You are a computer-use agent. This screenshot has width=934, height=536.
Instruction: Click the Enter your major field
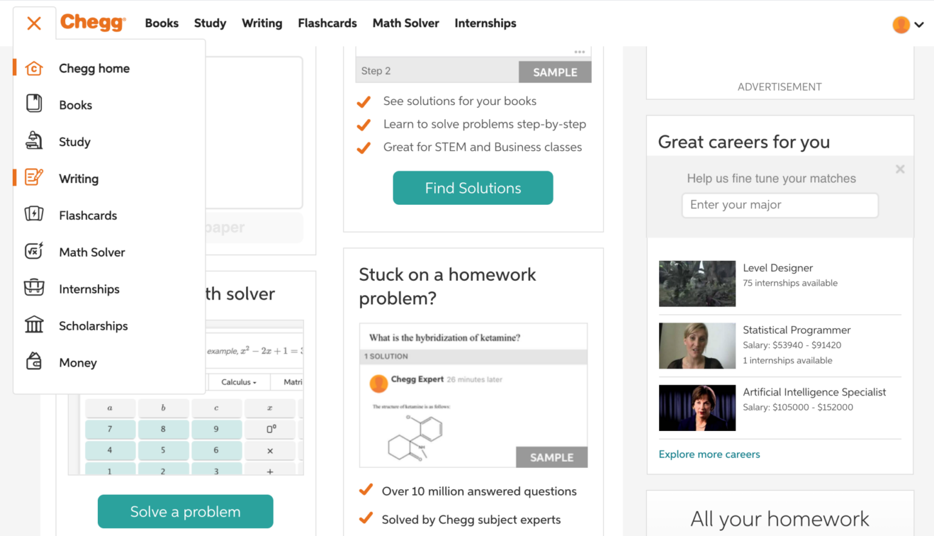780,205
